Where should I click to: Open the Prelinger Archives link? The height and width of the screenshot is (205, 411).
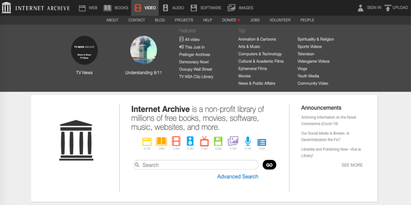tap(195, 54)
